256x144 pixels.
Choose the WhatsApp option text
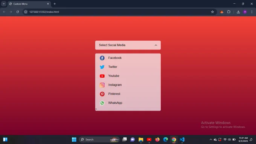click(115, 103)
